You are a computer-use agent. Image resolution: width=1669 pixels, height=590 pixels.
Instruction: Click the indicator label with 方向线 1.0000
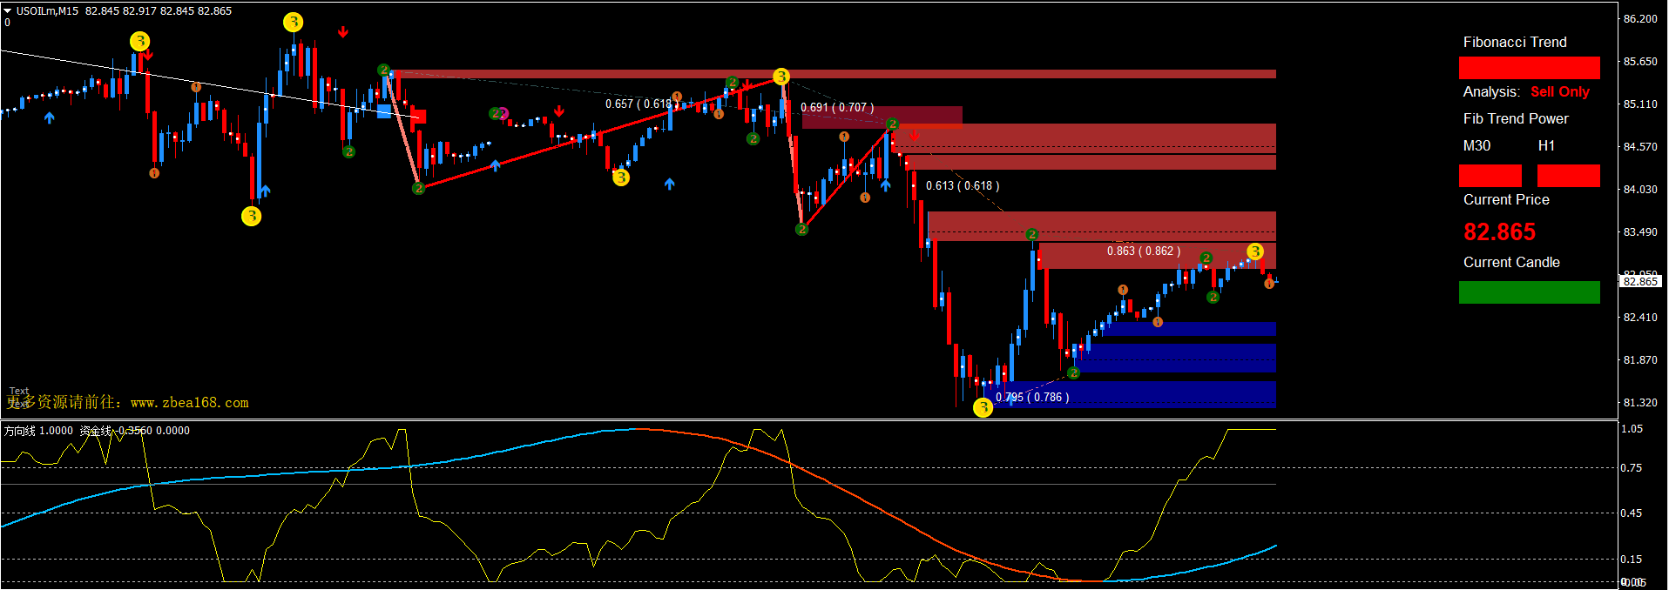(38, 430)
